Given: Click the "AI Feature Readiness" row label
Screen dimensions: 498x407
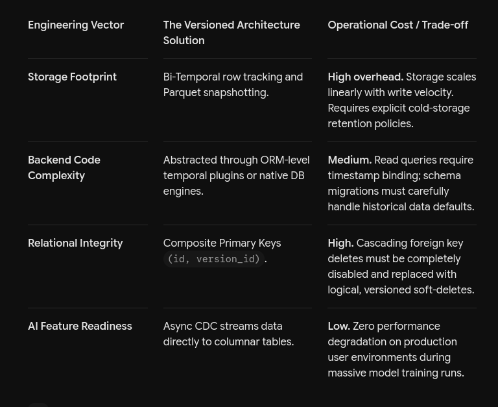Looking at the screenshot, I should 80,326.
